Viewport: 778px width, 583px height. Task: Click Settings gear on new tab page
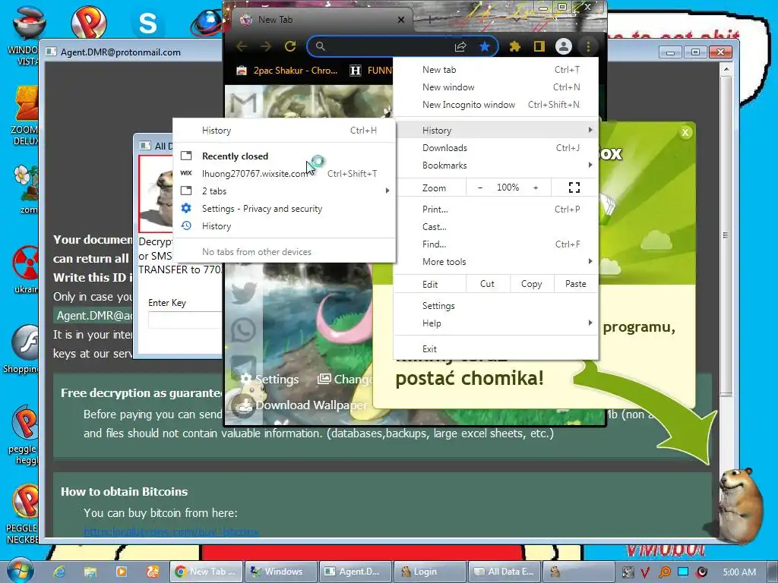(270, 380)
